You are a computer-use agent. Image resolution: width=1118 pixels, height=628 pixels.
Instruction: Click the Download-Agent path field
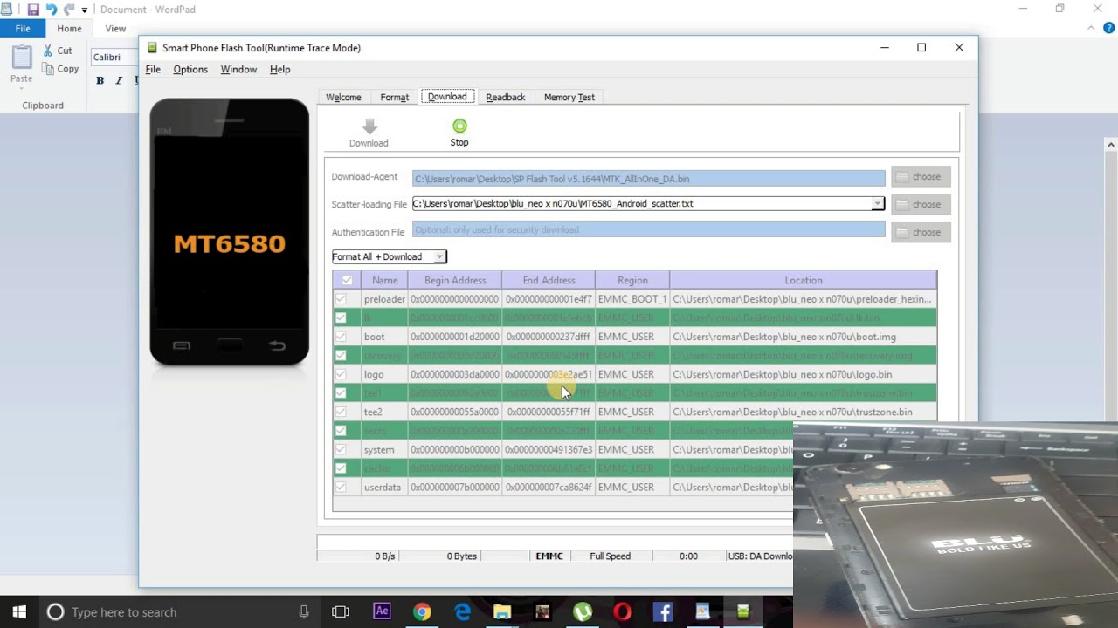point(648,179)
